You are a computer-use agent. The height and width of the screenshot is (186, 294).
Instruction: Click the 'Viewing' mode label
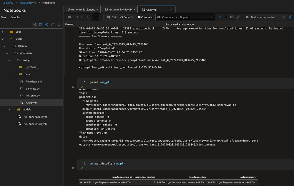tap(69, 24)
